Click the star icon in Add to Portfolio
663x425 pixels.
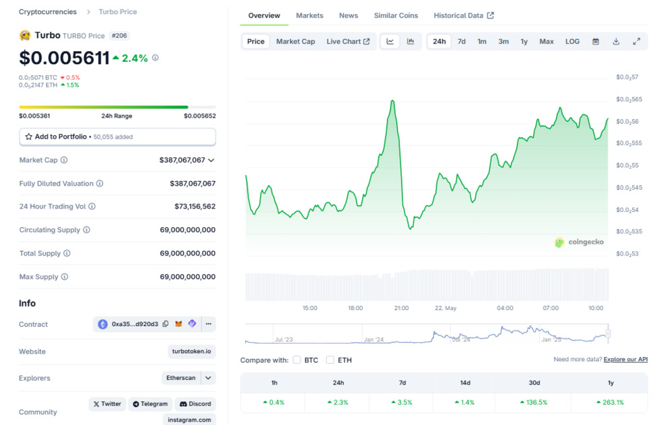pos(29,137)
